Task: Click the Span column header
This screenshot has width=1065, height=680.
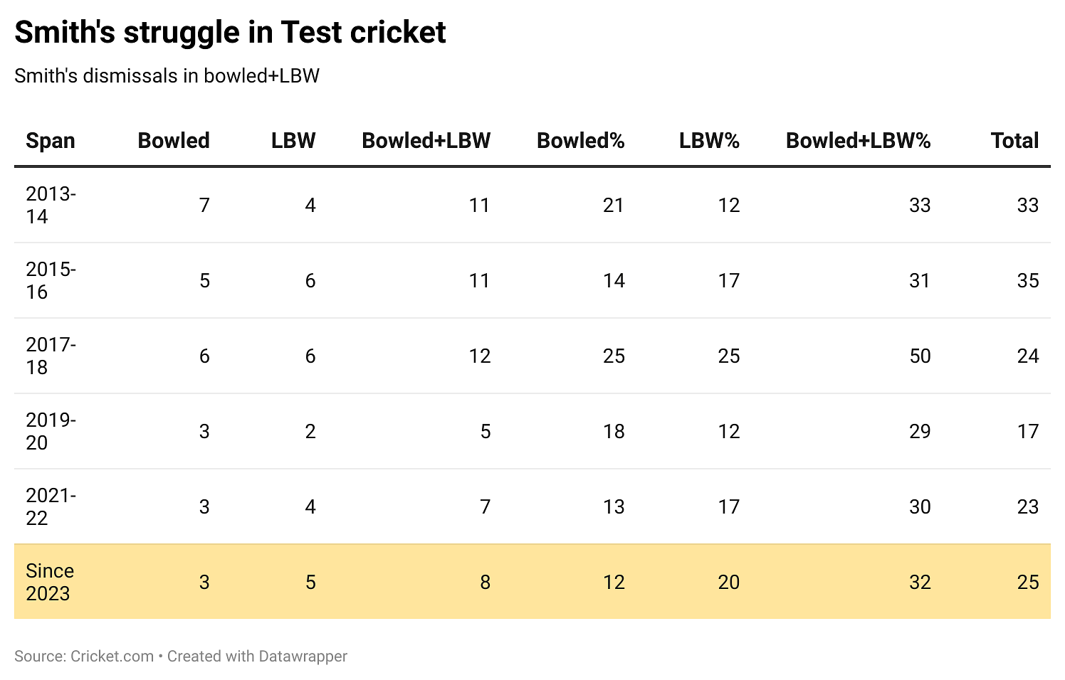Action: coord(51,141)
